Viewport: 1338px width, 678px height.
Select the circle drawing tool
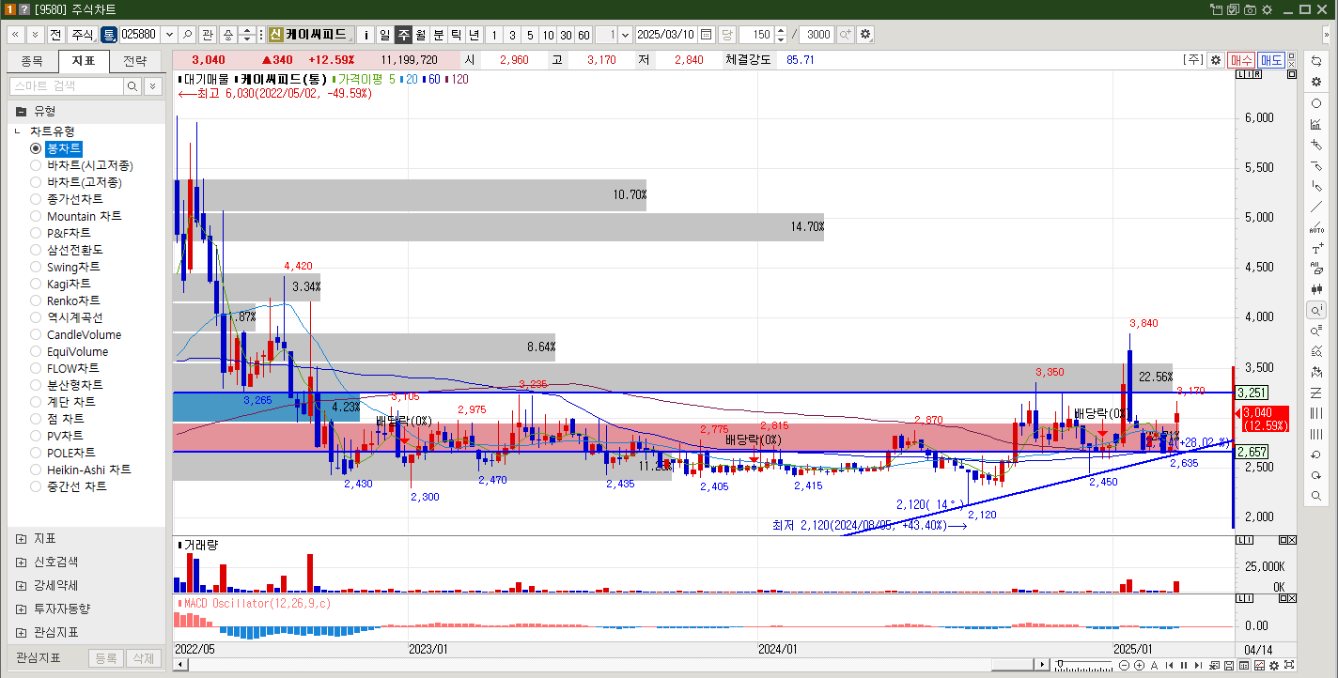tap(1316, 103)
